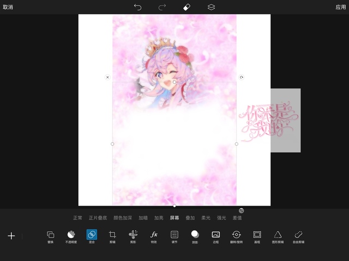Select the 混合 blend tool
Image resolution: width=349 pixels, height=261 pixels.
92,237
